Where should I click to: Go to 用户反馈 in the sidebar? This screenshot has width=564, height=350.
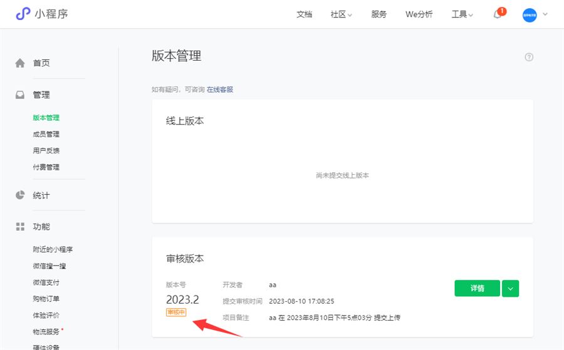point(46,150)
